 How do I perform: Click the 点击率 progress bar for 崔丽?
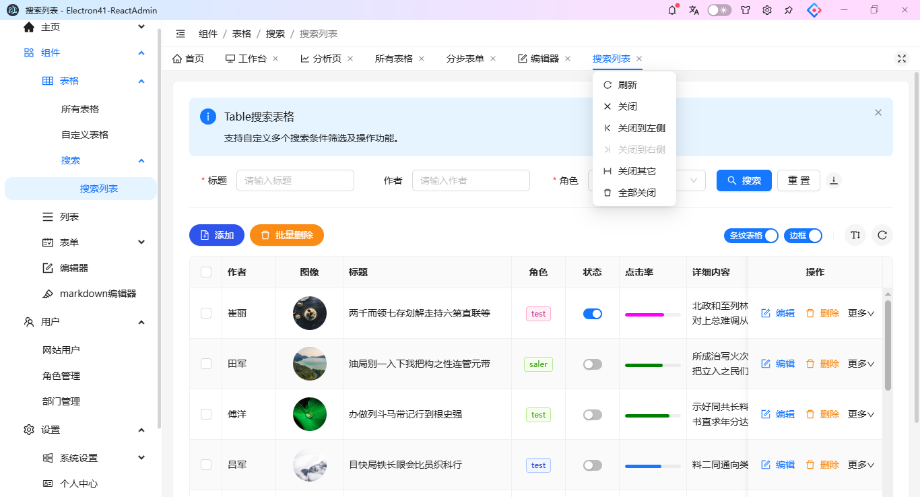click(x=653, y=314)
